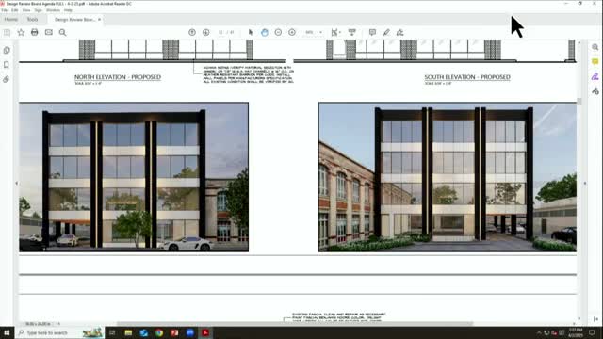Open Page Thumbnails panel in sidebar
Screen dimensions: 603x339
(x=7, y=50)
